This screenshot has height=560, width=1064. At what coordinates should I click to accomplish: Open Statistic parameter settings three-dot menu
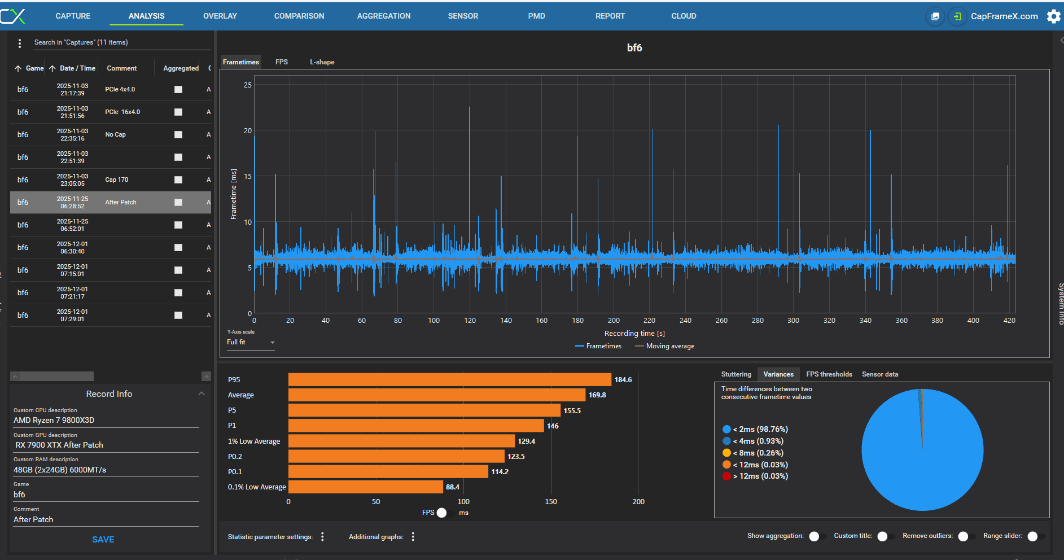[322, 537]
